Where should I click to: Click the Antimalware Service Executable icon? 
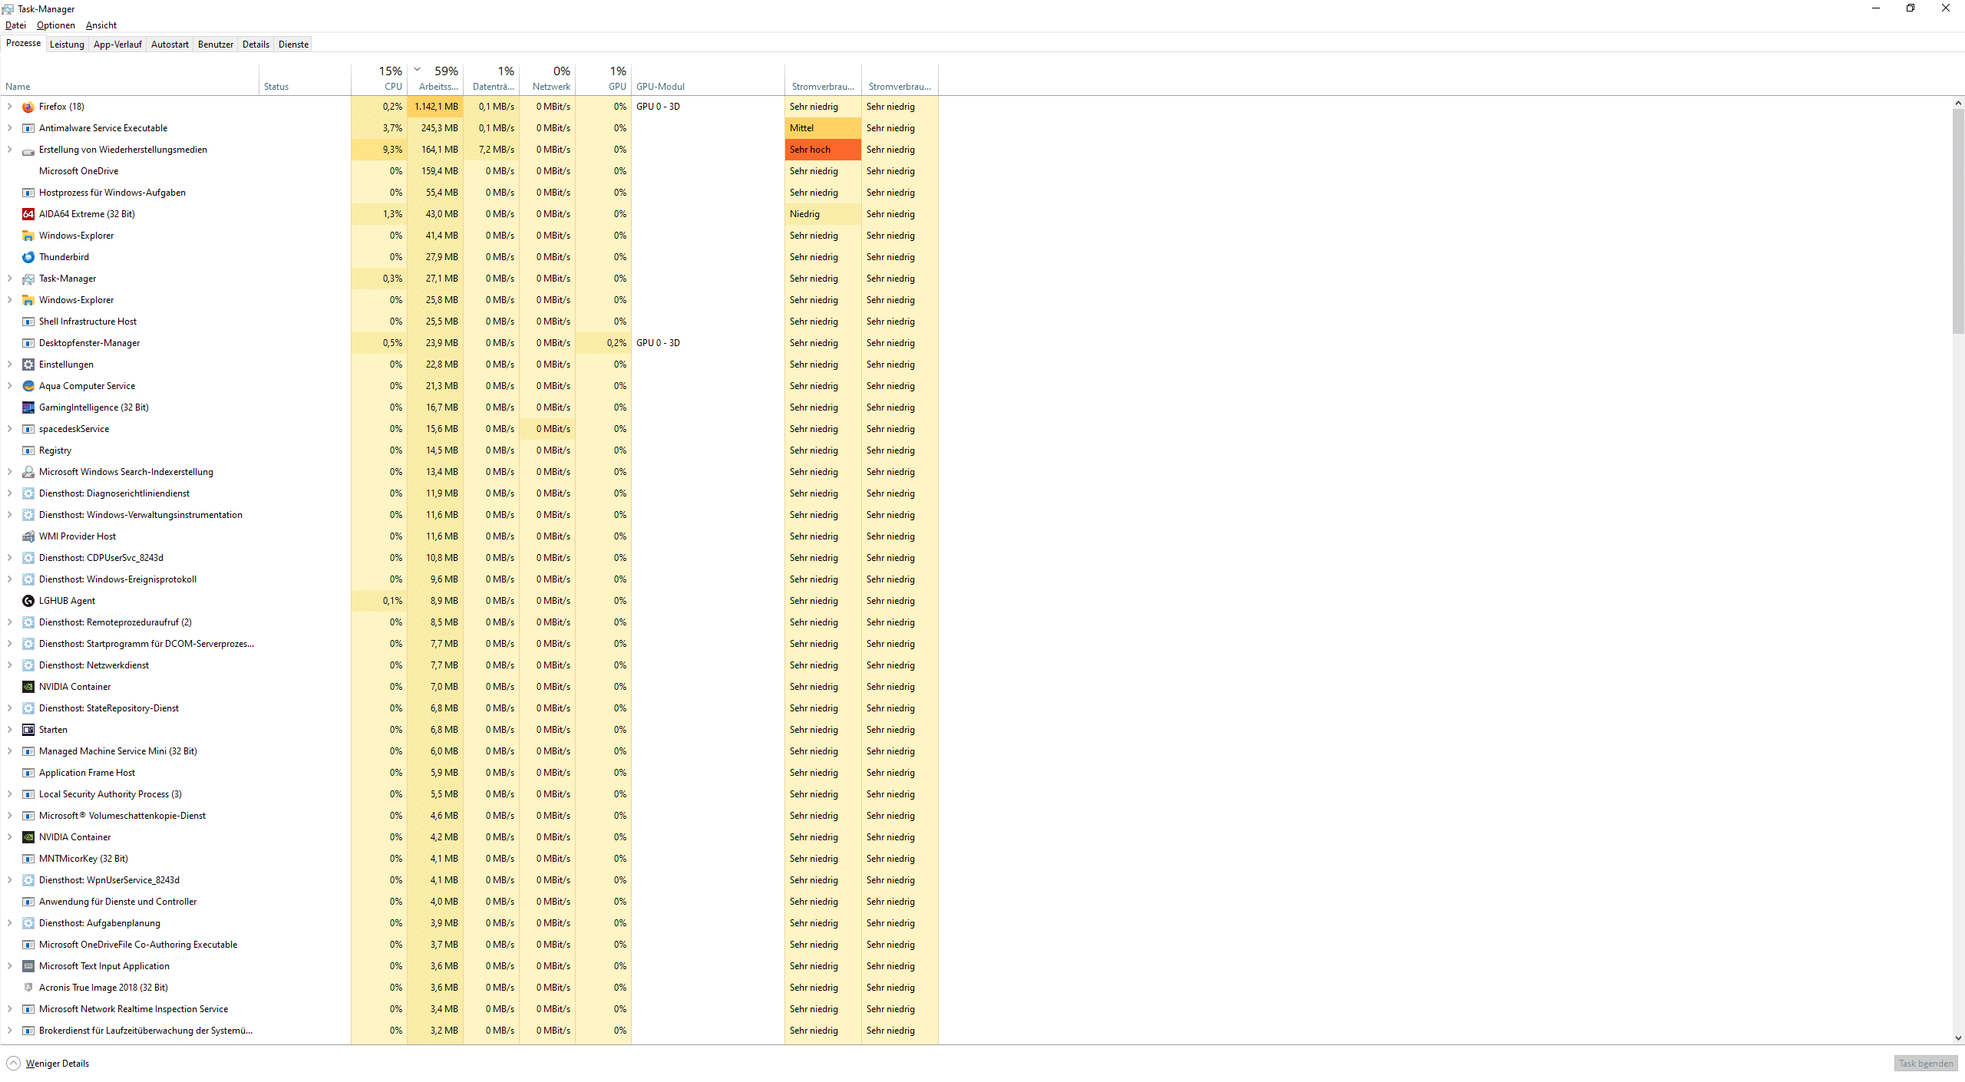pyautogui.click(x=28, y=128)
